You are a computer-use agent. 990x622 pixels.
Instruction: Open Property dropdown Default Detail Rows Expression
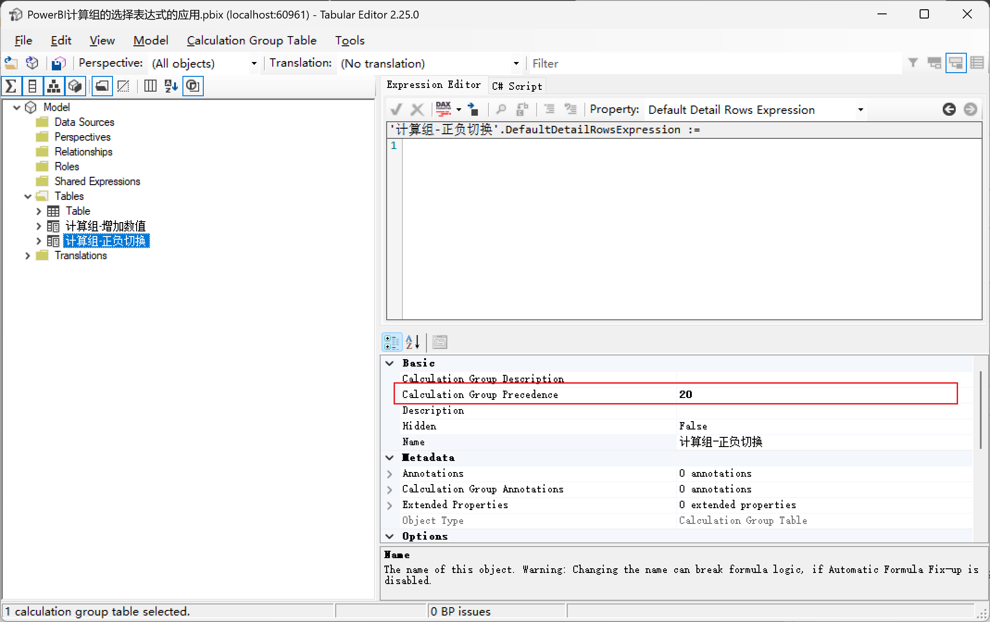click(x=860, y=110)
